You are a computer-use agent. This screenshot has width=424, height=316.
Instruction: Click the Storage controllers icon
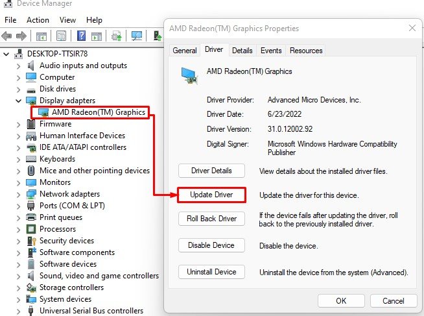[31, 287]
